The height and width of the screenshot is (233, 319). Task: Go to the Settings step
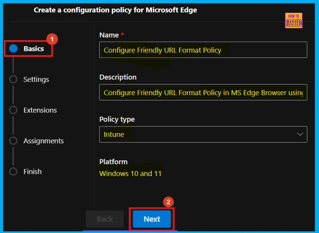36,79
